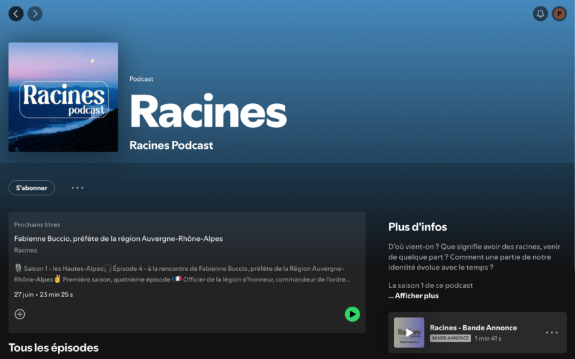Screen dimensions: 575x359
Task: Play the Racines Bande Annonce trailer thumbnail
Action: click(x=409, y=333)
